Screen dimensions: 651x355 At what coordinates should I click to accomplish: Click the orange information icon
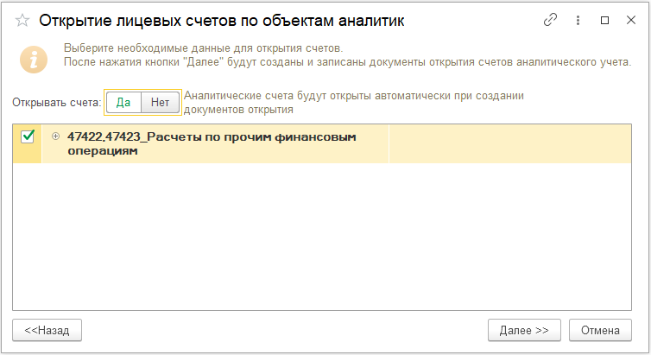[34, 60]
